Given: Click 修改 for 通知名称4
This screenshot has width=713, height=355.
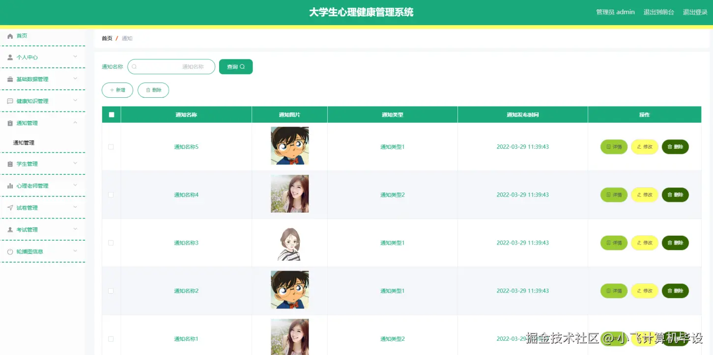Looking at the screenshot, I should [x=645, y=195].
